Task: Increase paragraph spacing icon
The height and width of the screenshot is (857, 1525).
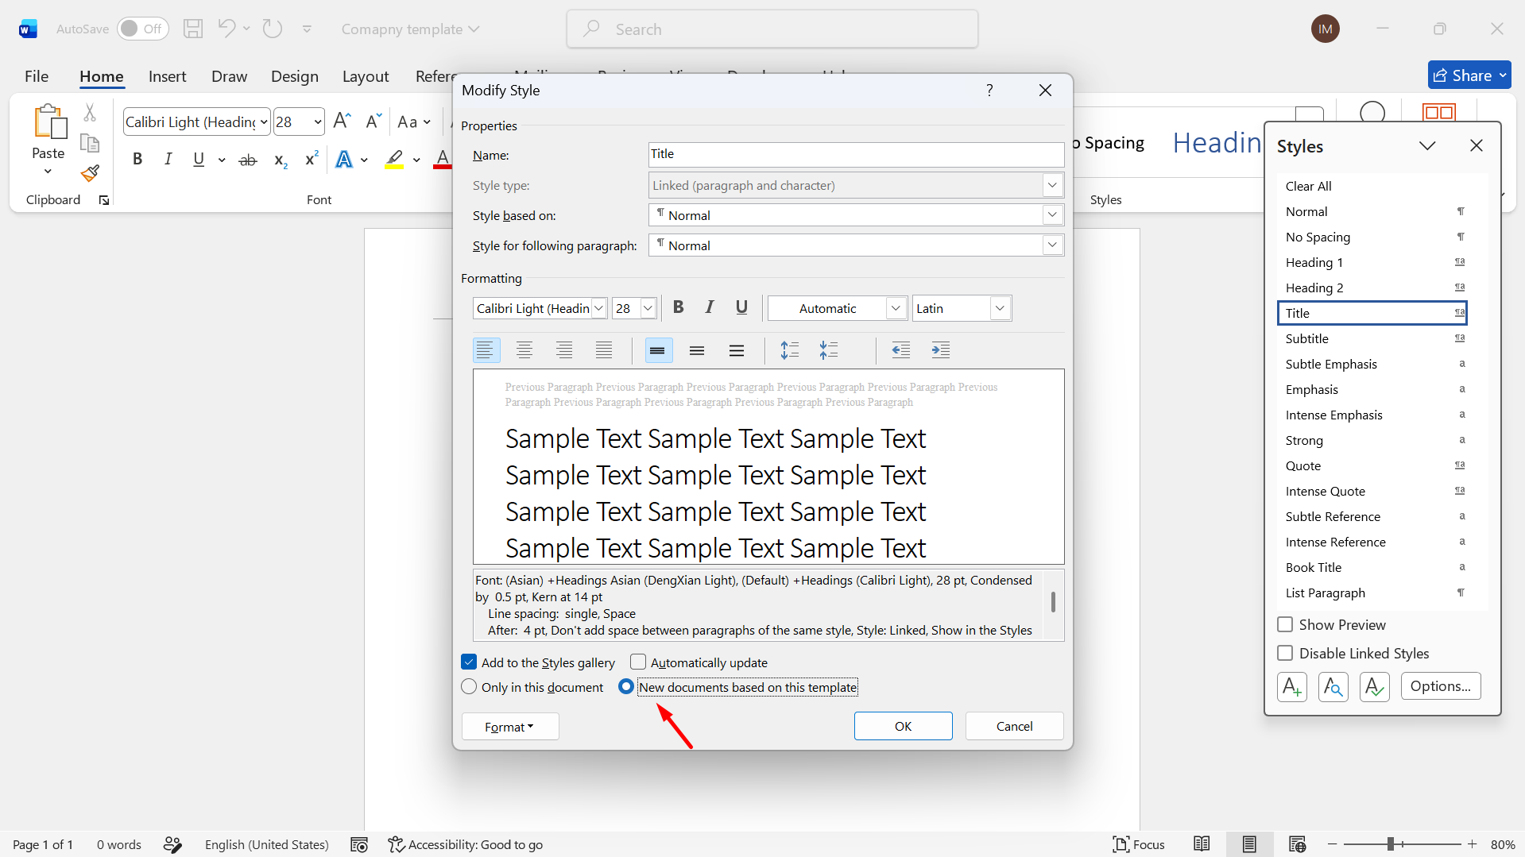Action: pyautogui.click(x=789, y=350)
